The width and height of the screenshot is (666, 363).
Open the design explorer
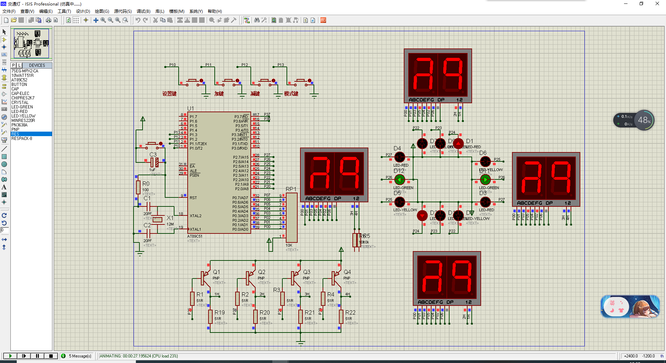coord(274,20)
